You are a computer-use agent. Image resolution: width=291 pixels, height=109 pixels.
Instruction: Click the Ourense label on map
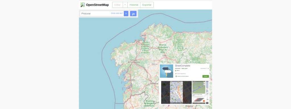pyautogui.click(x=155, y=84)
